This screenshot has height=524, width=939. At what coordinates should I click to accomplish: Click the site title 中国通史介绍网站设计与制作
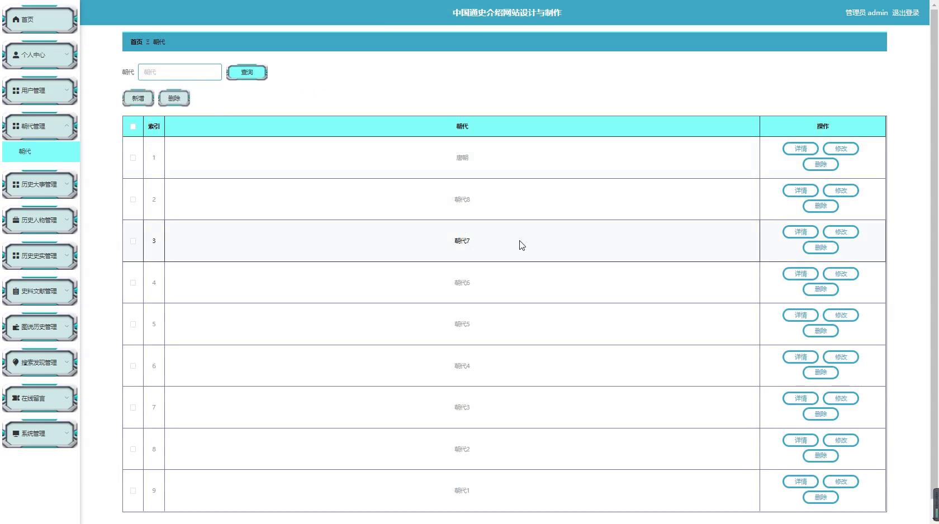click(507, 13)
